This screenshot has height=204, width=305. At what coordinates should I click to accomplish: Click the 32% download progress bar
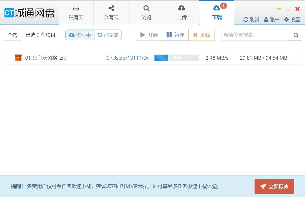pyautogui.click(x=176, y=57)
